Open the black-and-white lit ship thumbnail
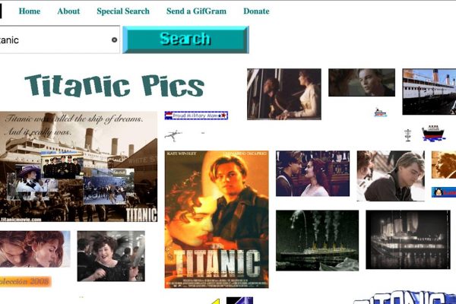The width and height of the screenshot is (456, 304). tap(408, 239)
